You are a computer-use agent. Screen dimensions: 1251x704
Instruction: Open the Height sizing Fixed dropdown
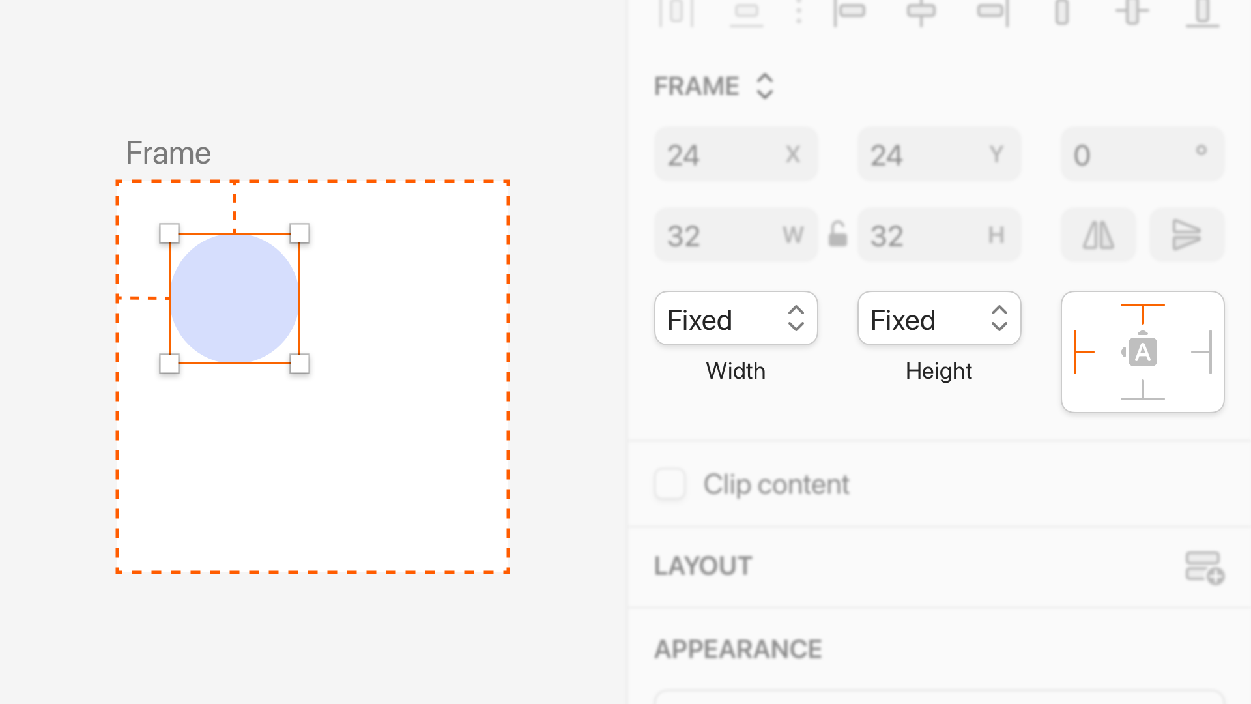click(939, 319)
